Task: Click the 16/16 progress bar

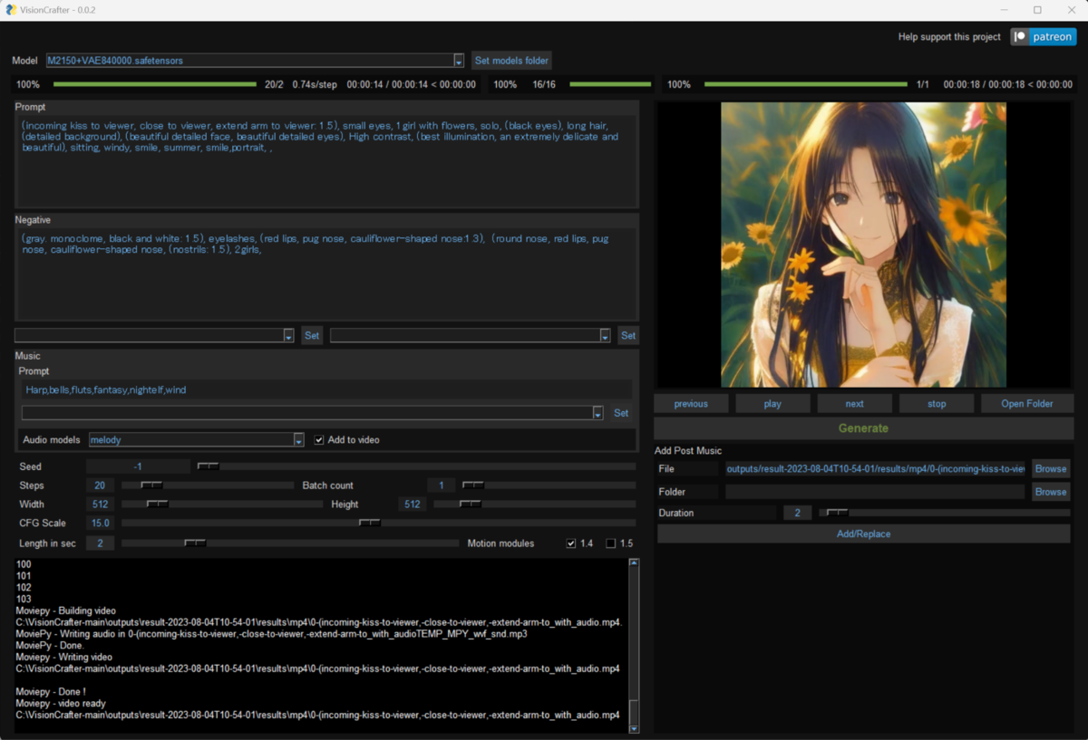Action: click(610, 84)
